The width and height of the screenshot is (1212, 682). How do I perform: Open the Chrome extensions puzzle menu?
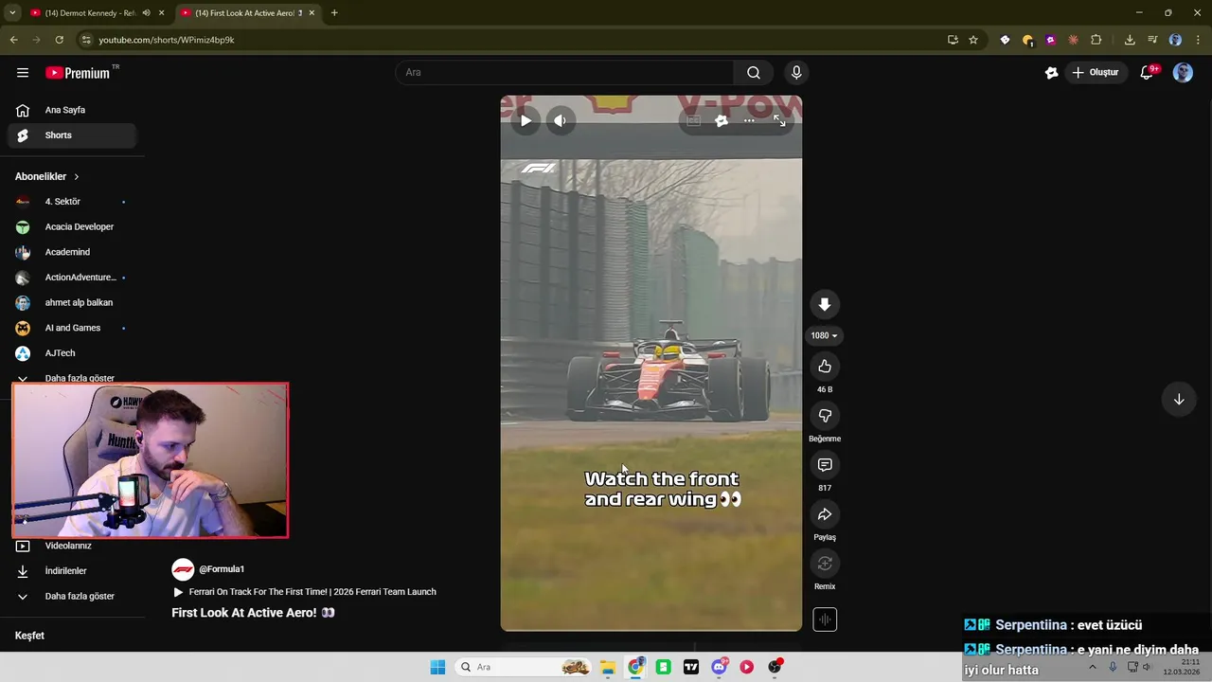click(x=1096, y=40)
